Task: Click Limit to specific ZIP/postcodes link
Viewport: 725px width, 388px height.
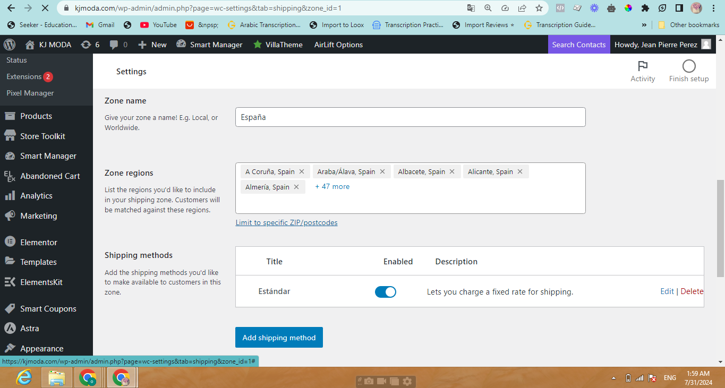Action: (286, 222)
